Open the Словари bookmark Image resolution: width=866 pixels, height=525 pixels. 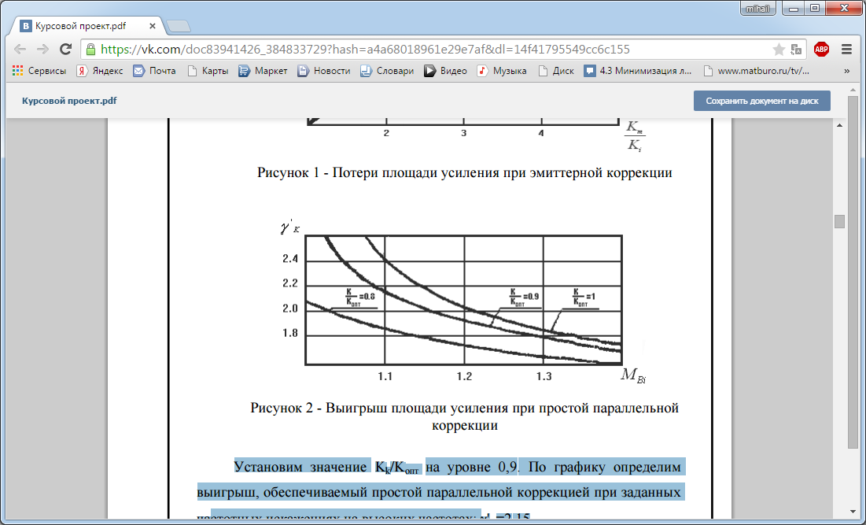[387, 71]
